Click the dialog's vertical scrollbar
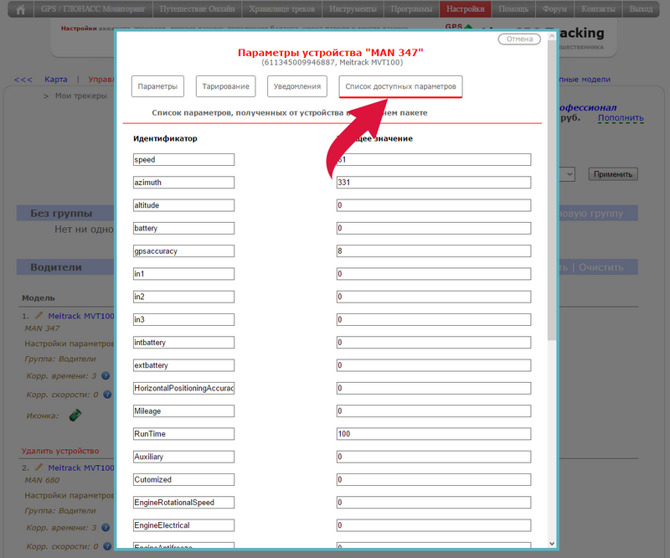The height and width of the screenshot is (558, 670). tap(550, 251)
